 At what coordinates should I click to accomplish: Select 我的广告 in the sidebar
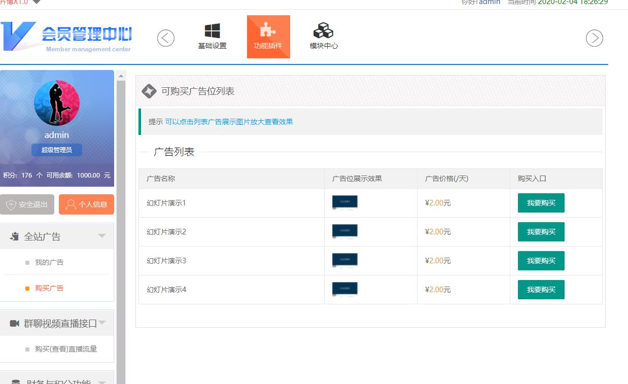(49, 262)
